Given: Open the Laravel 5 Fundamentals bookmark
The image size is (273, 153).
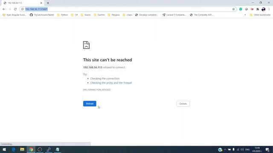Looking at the screenshot, I should [174, 15].
